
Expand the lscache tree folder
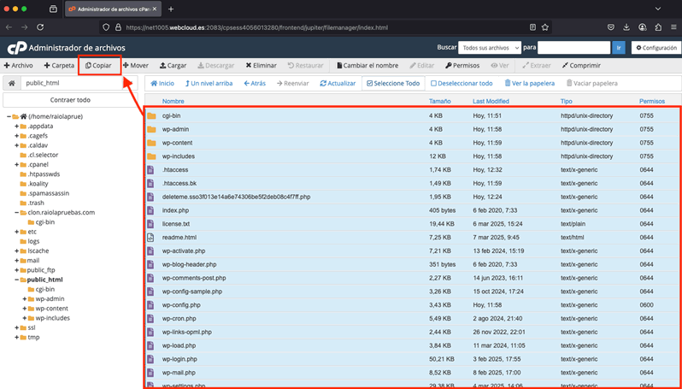point(17,250)
